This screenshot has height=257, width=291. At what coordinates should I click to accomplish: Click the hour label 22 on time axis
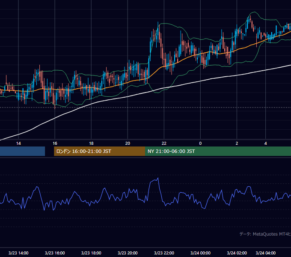tap(164, 143)
